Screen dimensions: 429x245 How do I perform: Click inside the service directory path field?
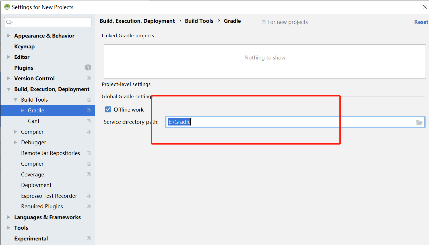[x=256, y=122]
